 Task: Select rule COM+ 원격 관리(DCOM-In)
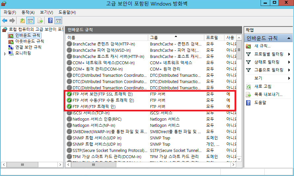tap(98, 69)
